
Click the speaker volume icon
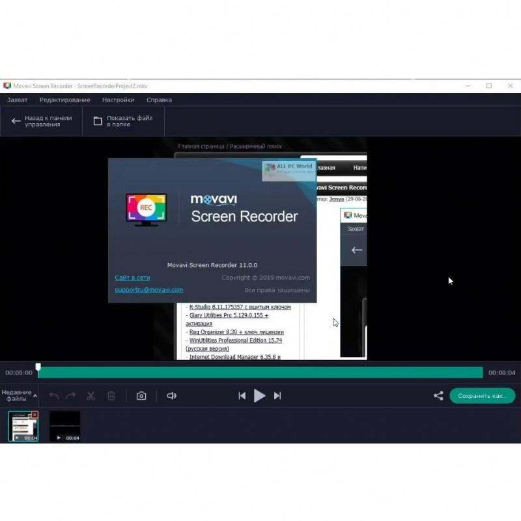point(171,396)
